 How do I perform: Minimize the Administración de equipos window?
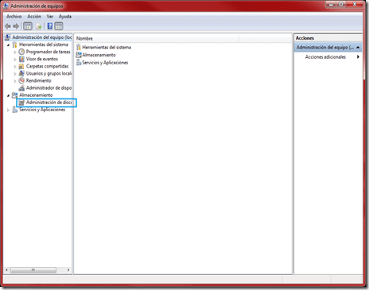point(331,4)
